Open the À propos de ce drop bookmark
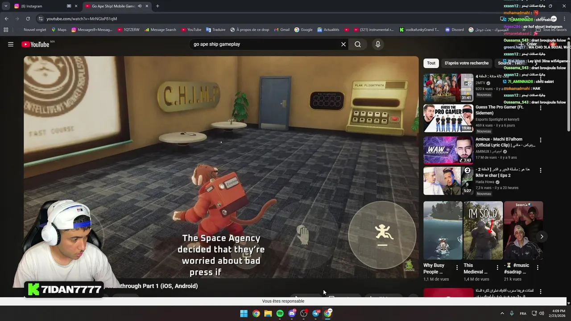This screenshot has width=571, height=321. 249,30
